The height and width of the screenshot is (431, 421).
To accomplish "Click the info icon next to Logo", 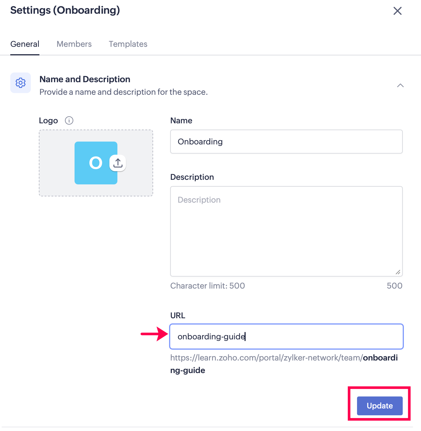I will tap(69, 120).
